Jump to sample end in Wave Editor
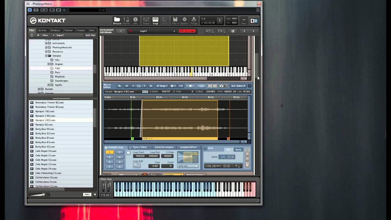 coord(150,86)
